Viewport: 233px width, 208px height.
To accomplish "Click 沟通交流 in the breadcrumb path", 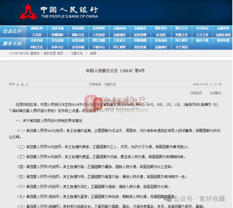I will tap(77, 53).
